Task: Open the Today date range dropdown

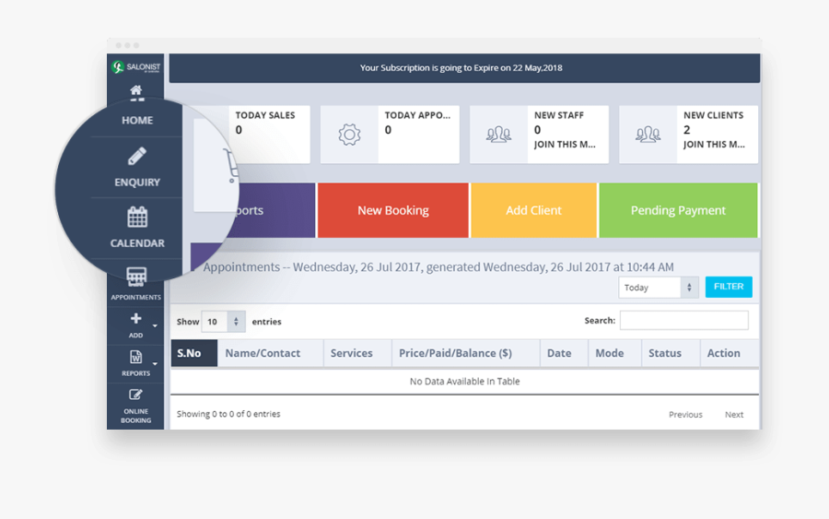Action: tap(659, 288)
